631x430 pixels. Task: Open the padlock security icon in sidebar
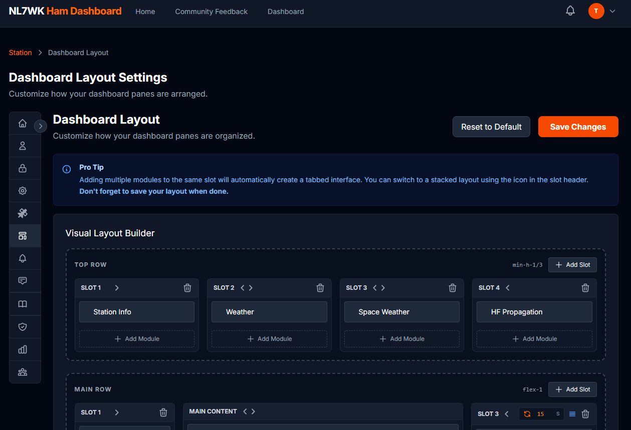point(23,169)
